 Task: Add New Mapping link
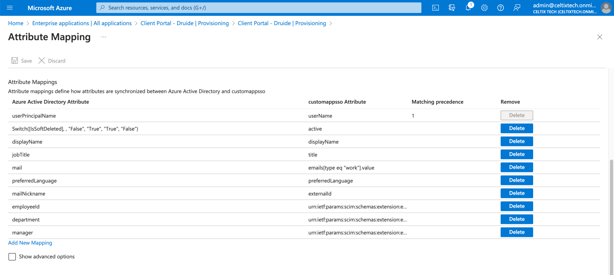click(x=30, y=243)
